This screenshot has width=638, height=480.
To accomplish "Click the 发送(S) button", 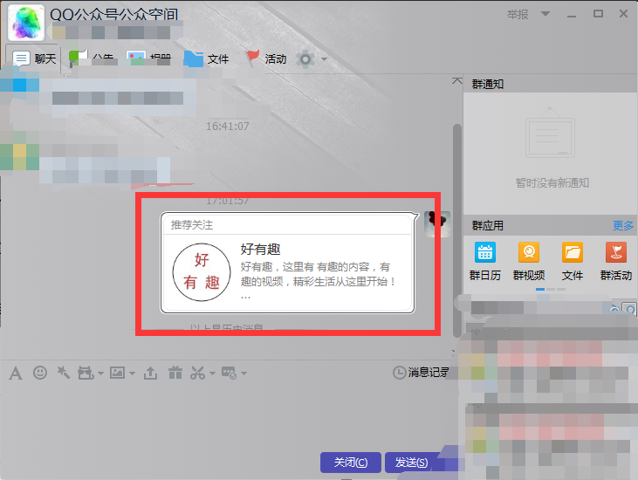I will pyautogui.click(x=412, y=463).
